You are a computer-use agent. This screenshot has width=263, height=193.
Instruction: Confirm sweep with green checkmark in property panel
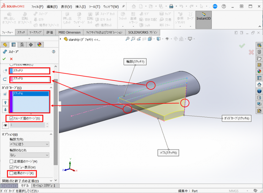click(4, 59)
